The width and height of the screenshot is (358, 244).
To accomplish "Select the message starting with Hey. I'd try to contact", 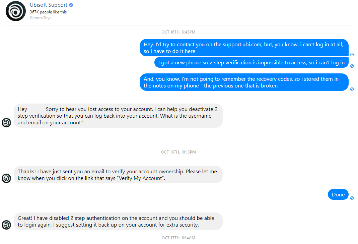I will (x=244, y=48).
